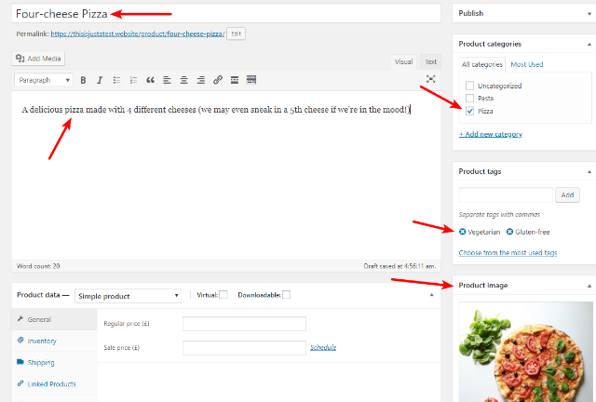Select the Linked Products tab
This screenshot has width=596, height=402.
coord(54,384)
